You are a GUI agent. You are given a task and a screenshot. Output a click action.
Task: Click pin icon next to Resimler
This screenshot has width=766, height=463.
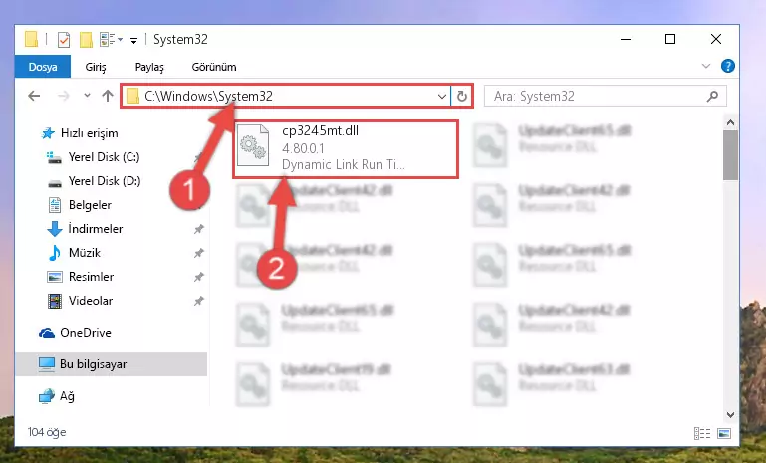pyautogui.click(x=198, y=277)
